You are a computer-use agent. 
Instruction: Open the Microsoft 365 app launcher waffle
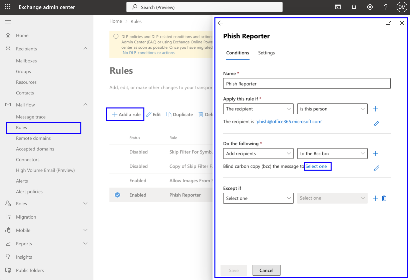(x=8, y=7)
